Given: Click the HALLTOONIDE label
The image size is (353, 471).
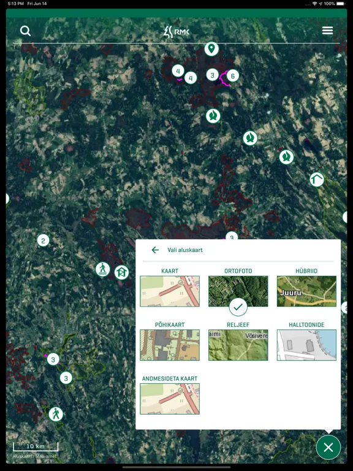Looking at the screenshot, I should coord(306,324).
